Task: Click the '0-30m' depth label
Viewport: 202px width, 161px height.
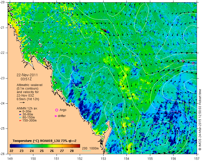Action: [x=27, y=111]
